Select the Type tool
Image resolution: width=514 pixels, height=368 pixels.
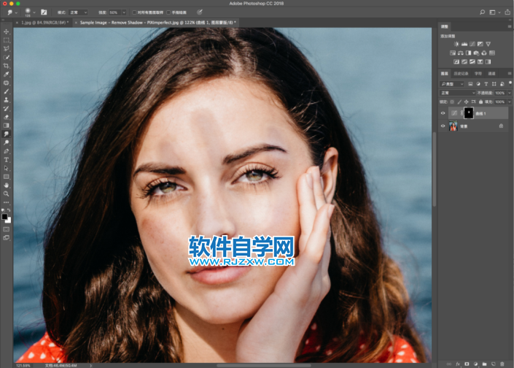[7, 160]
